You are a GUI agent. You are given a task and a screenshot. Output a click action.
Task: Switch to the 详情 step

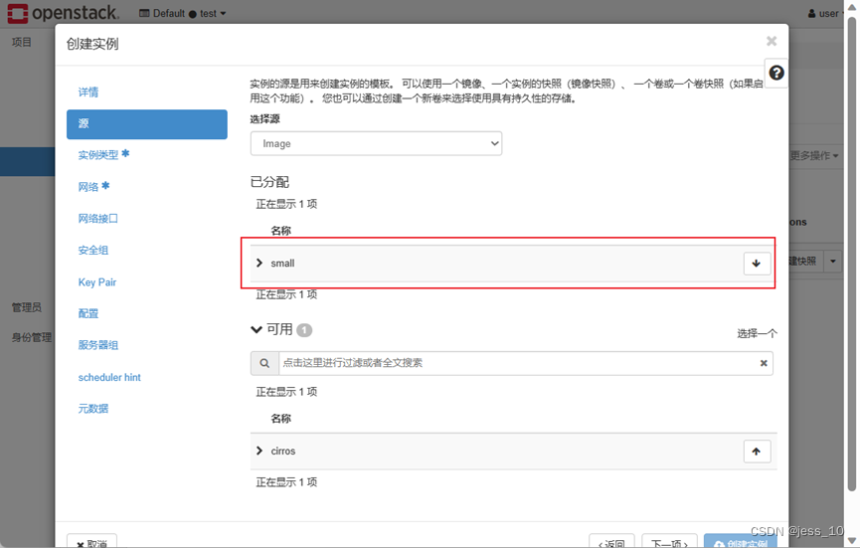pyautogui.click(x=88, y=92)
